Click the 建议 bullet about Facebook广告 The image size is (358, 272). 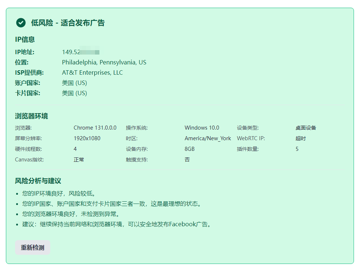(117, 224)
